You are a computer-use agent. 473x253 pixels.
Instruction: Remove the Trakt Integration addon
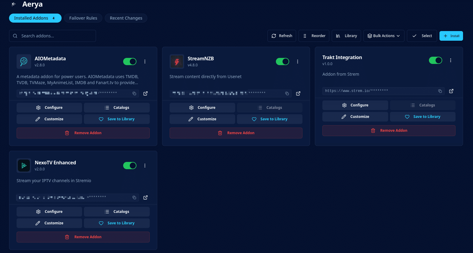389,131
